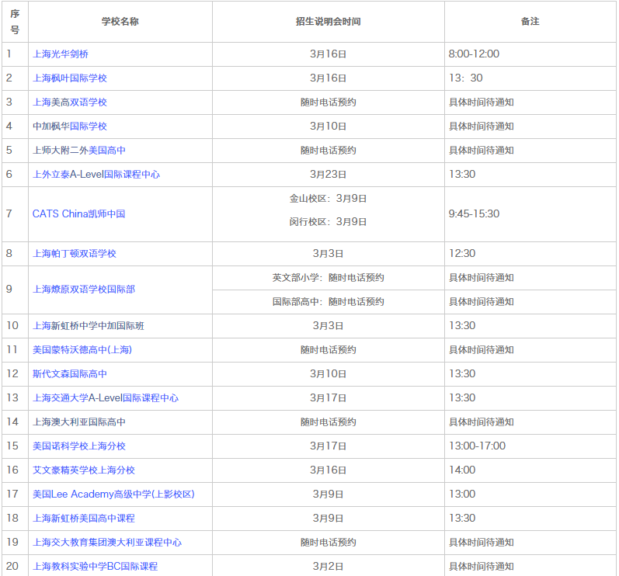This screenshot has height=576, width=619.
Task: Open the 上海美高双语学校 link
Action: click(x=70, y=102)
